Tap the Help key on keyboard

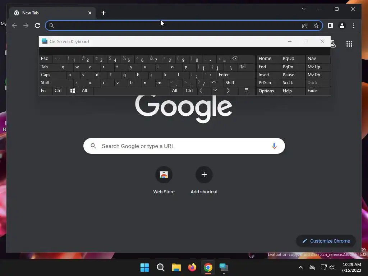(x=293, y=91)
